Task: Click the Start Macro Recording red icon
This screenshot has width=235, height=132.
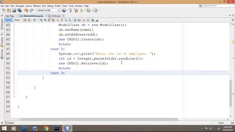Action: click(84, 20)
